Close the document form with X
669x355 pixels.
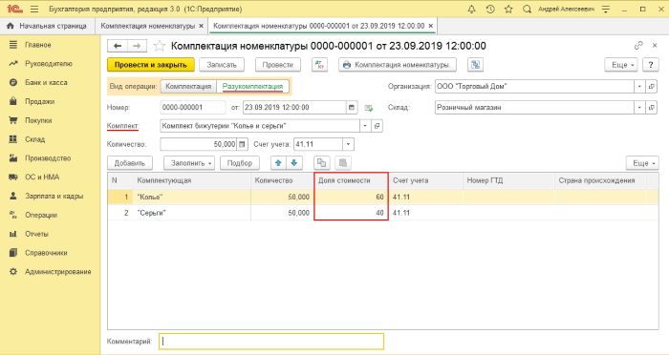point(655,45)
